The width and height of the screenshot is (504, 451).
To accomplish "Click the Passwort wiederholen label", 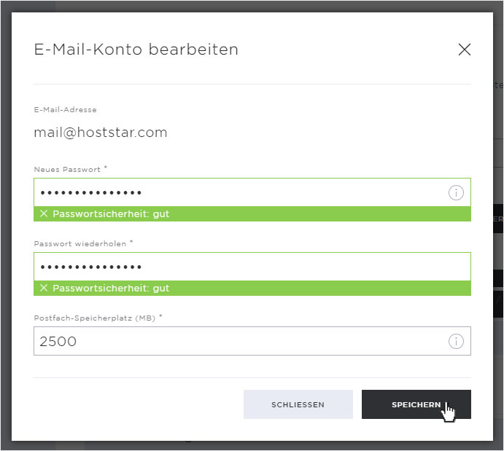I will 80,243.
